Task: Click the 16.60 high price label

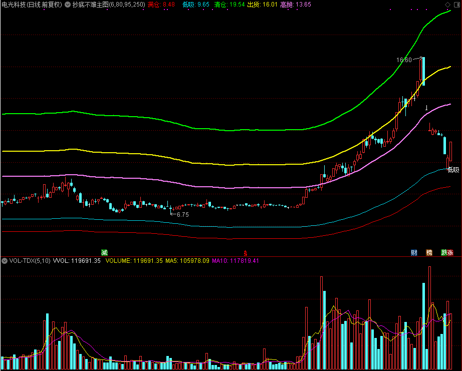Action: click(404, 60)
